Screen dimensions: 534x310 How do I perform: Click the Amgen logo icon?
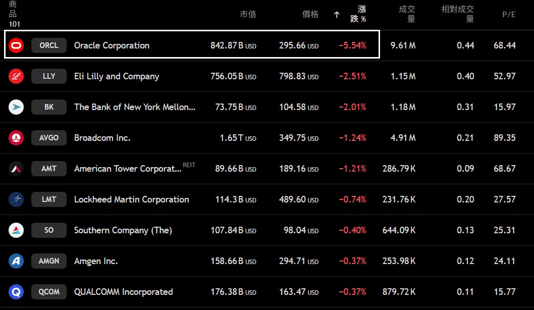(16, 261)
